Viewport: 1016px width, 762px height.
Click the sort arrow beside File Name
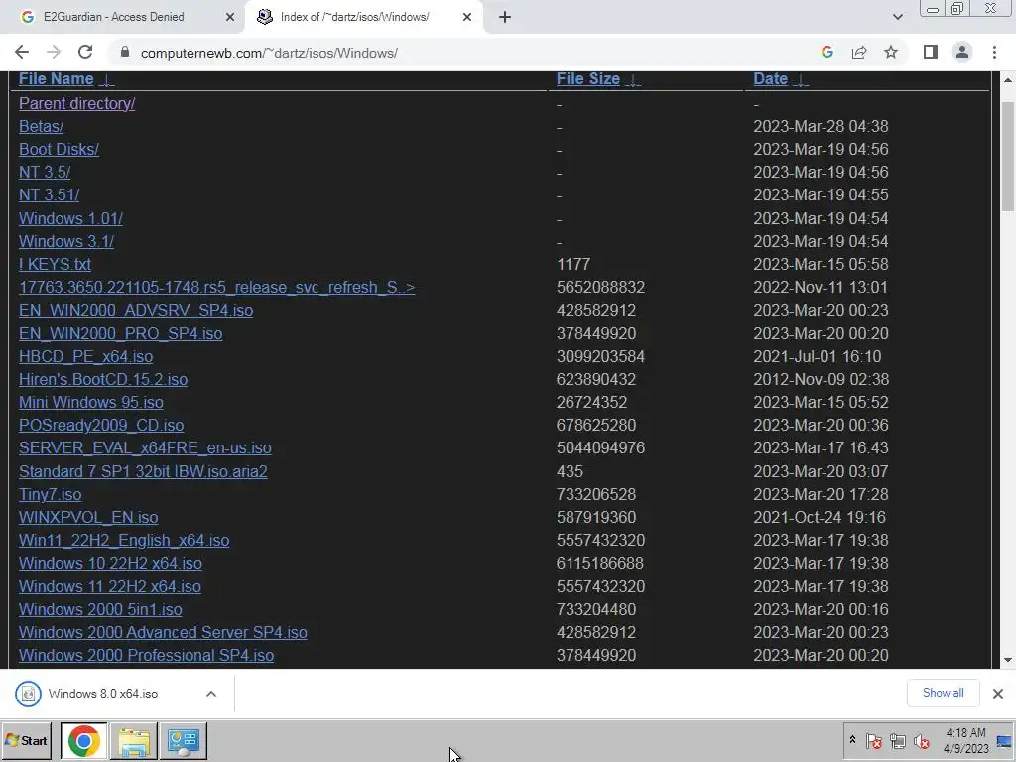(107, 79)
